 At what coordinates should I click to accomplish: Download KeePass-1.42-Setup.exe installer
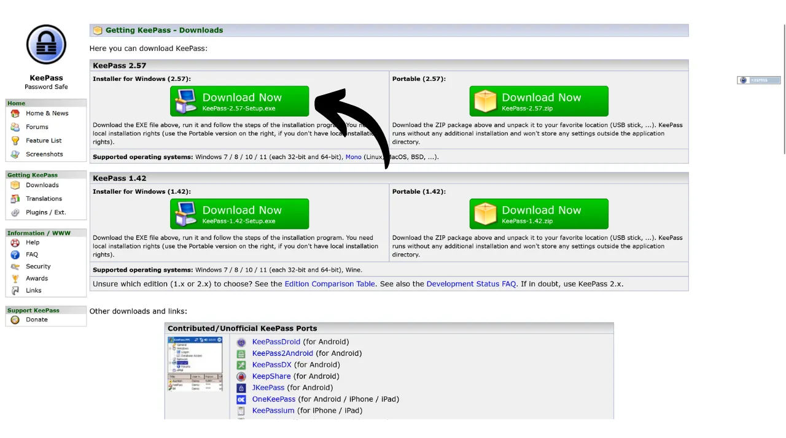pyautogui.click(x=239, y=214)
